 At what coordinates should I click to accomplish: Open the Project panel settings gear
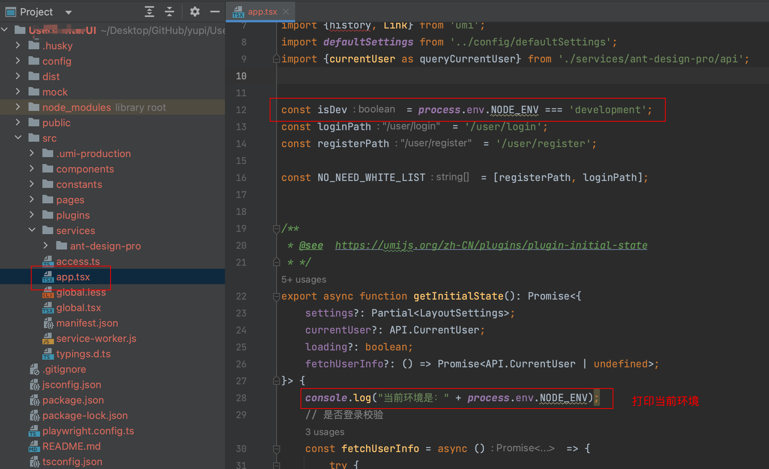click(x=195, y=12)
